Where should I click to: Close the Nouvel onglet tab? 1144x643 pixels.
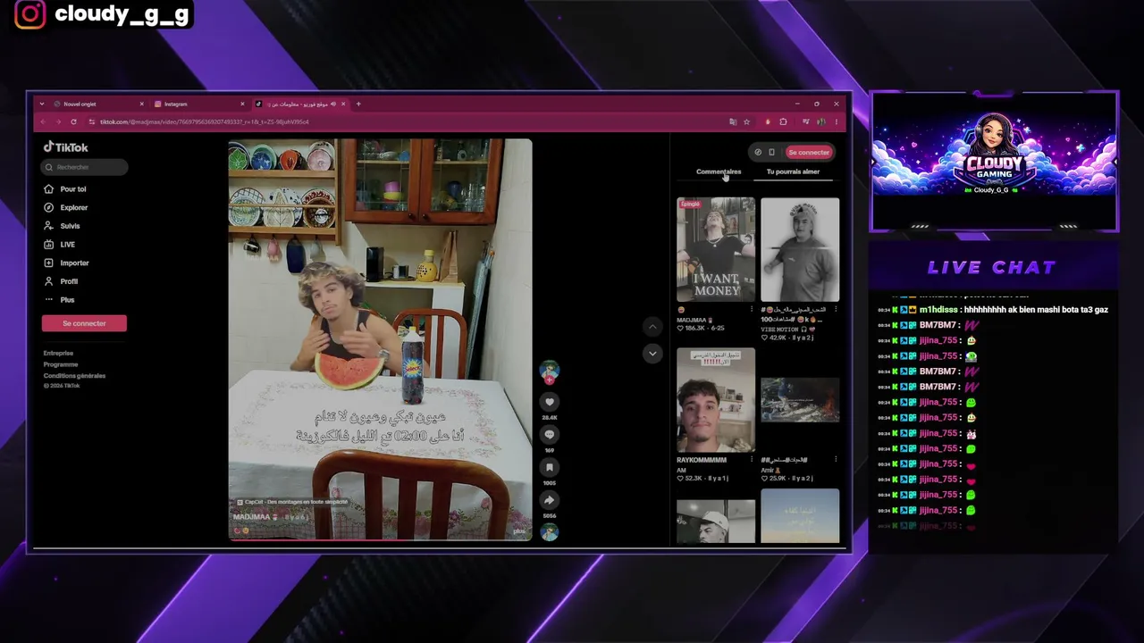click(141, 104)
